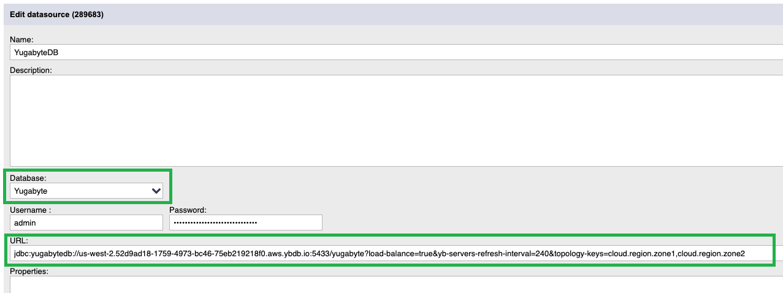Viewport: 783px width, 293px height.
Task: Click the 'Description:' label
Action: [31, 70]
